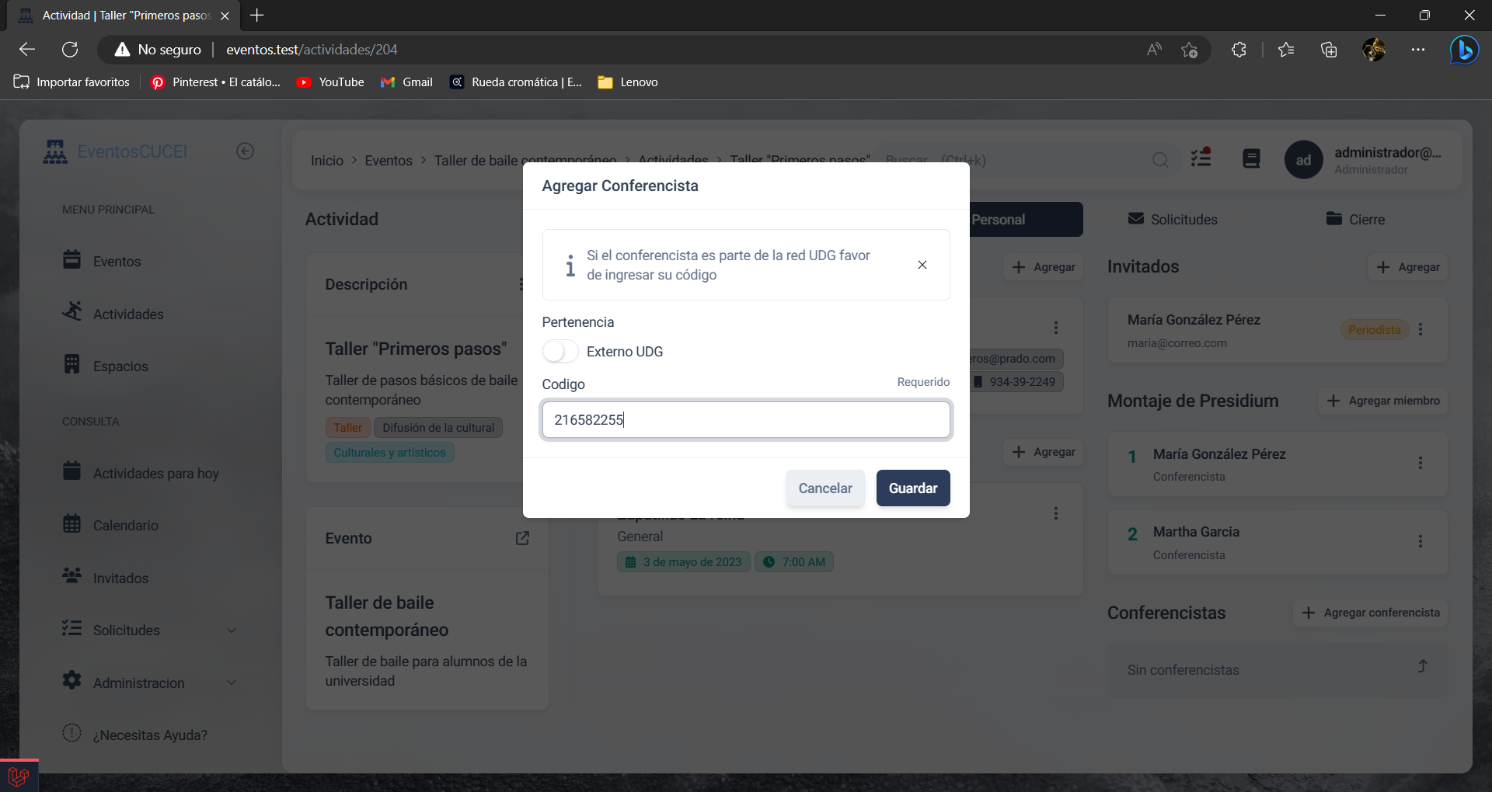1492x792 pixels.
Task: Toggle the Externo UDG switch
Action: coord(560,352)
